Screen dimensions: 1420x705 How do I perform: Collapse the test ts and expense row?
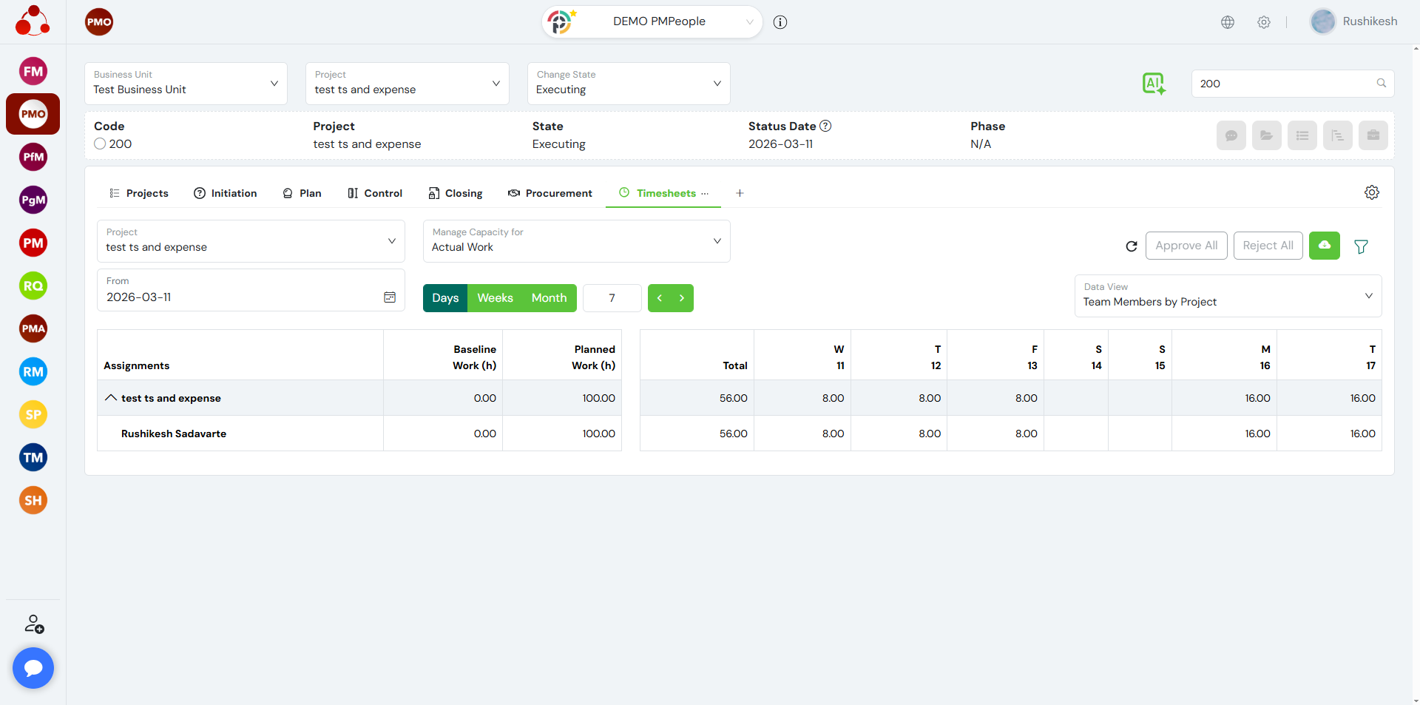tap(111, 398)
